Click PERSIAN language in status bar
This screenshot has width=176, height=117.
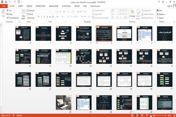click(19, 116)
